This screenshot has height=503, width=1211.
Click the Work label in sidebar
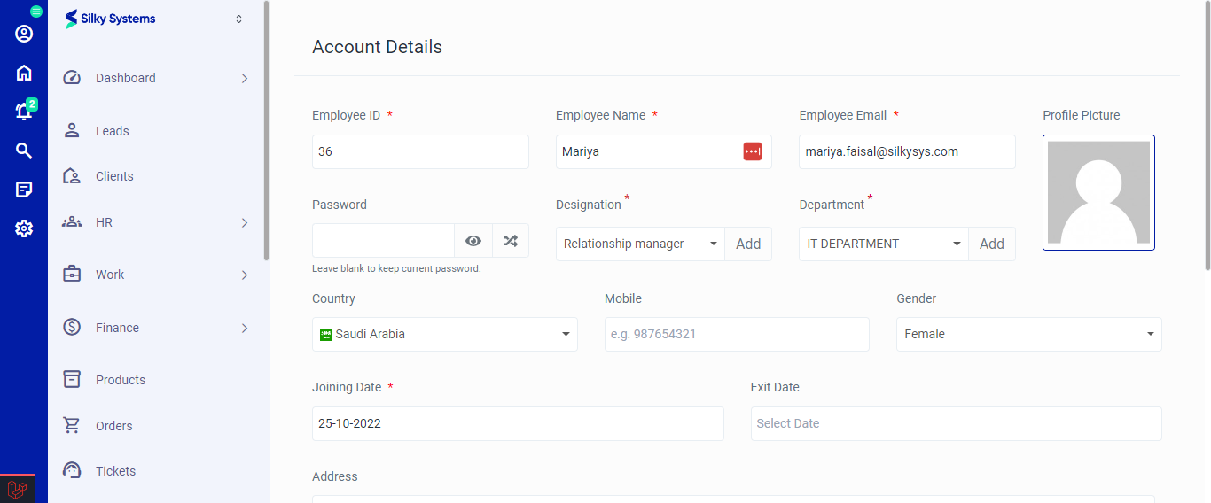tap(110, 275)
